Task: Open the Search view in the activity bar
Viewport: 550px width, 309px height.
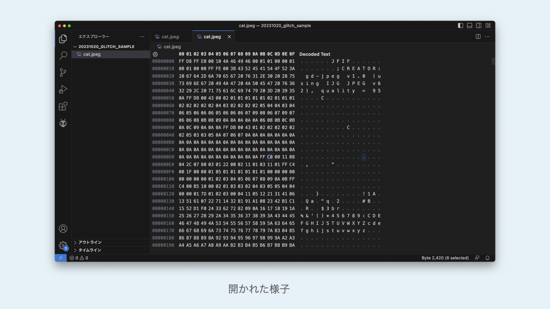Action: point(63,56)
